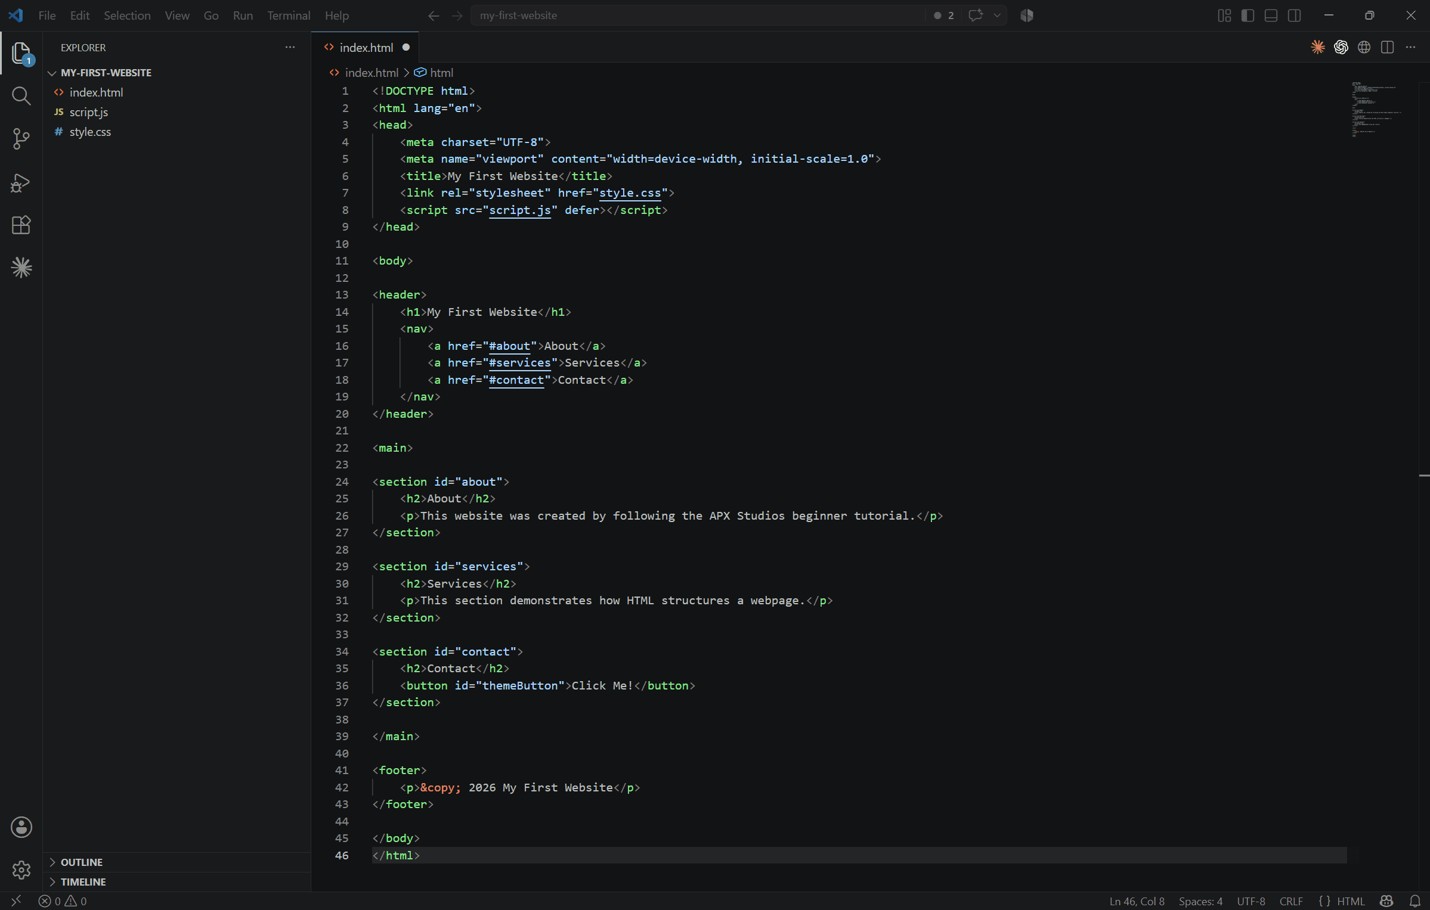1430x910 pixels.
Task: Open the Manage gear icon
Action: [21, 870]
